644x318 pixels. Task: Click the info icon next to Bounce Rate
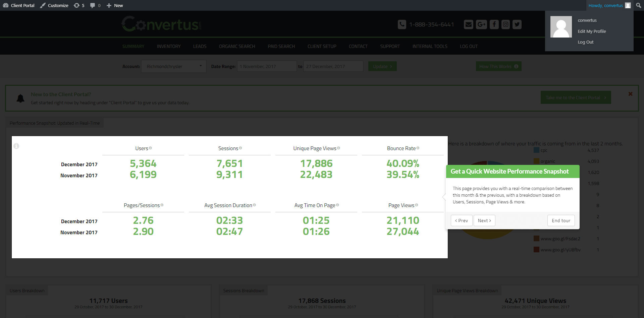(x=418, y=148)
